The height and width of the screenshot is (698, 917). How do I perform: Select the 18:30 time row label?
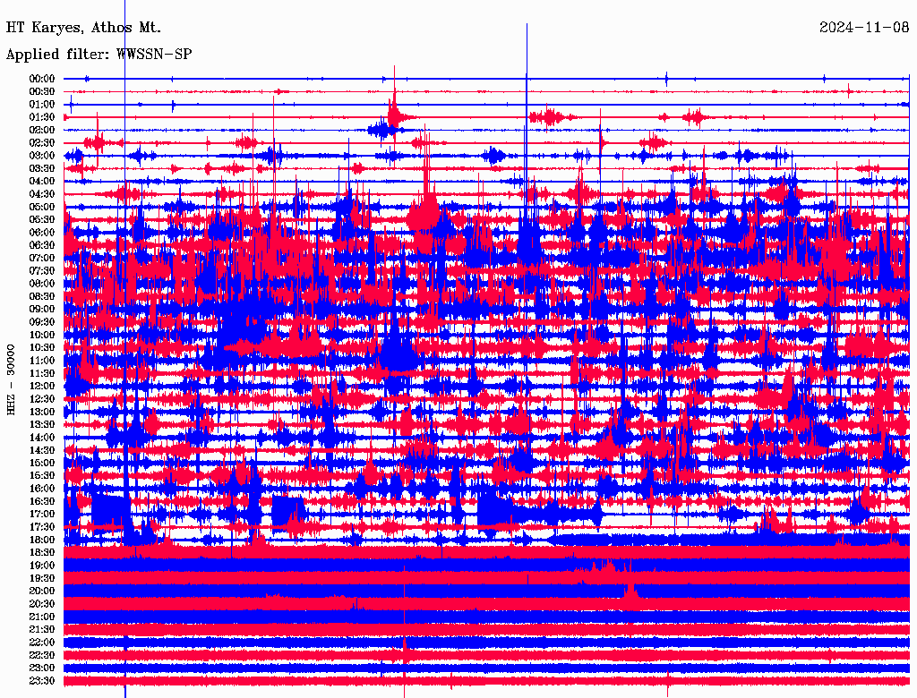tap(42, 553)
